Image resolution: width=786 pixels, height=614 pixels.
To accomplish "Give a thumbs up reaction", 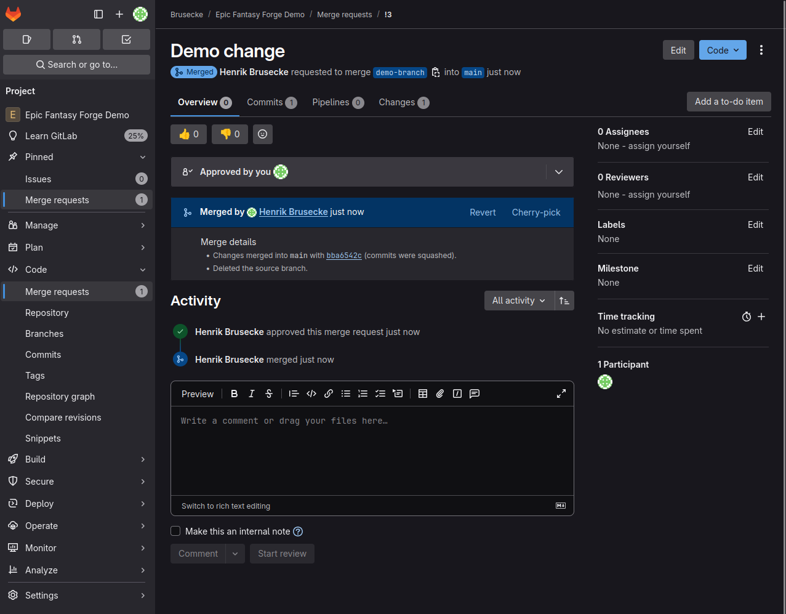I will [x=188, y=134].
